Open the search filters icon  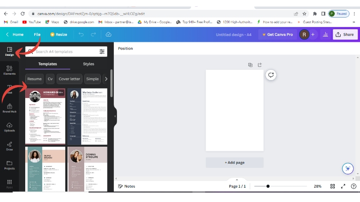pyautogui.click(x=102, y=52)
